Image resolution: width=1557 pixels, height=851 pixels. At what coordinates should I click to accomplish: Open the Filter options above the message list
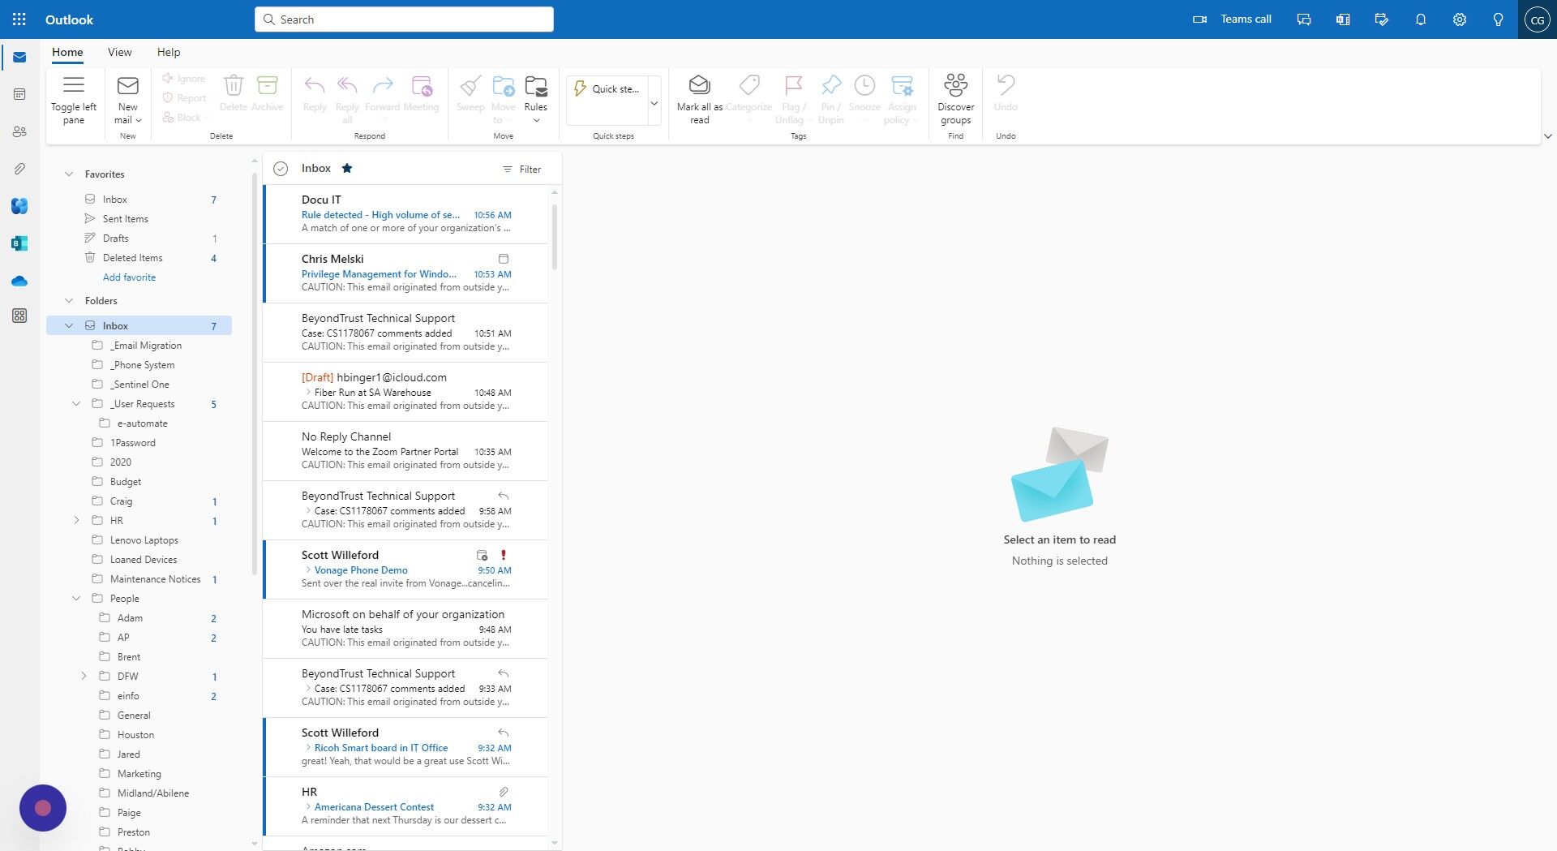523,169
